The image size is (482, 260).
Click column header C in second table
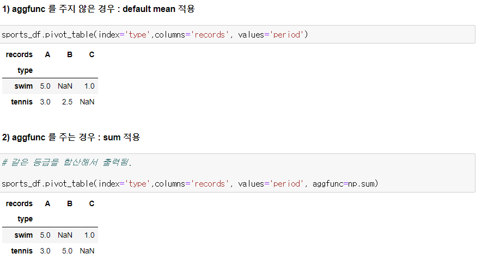click(91, 203)
